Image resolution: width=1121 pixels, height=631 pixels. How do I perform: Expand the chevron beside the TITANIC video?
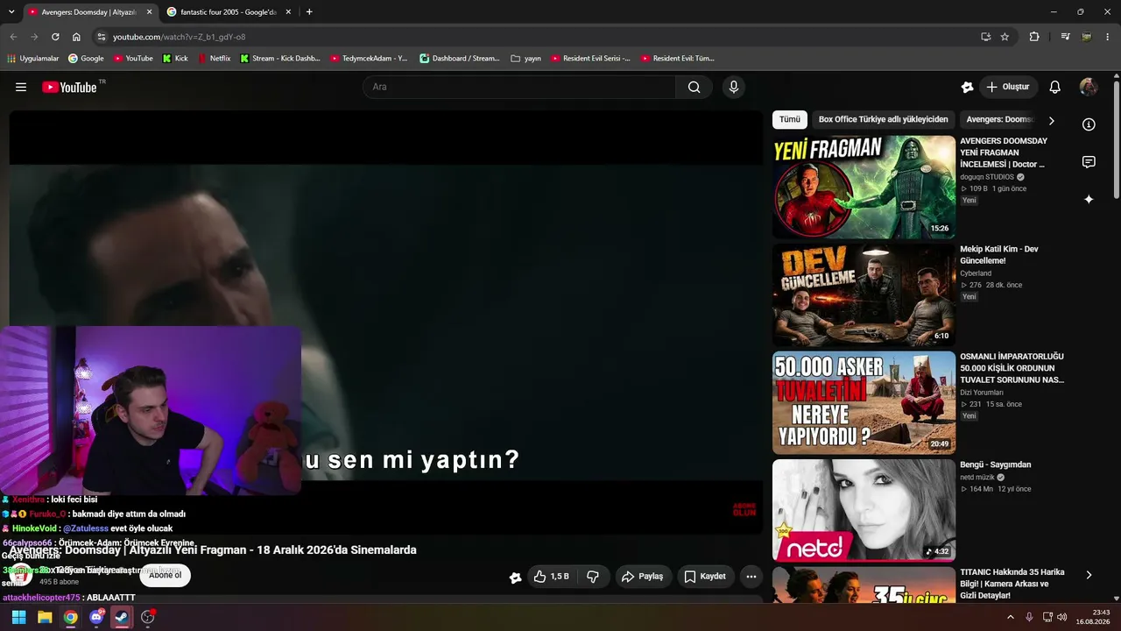pyautogui.click(x=1089, y=575)
